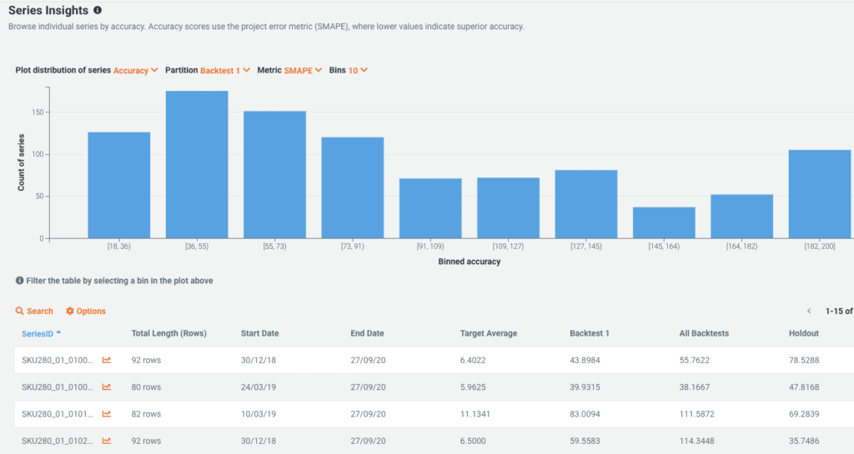Open chart for first SKU280_01_0100 row

pyautogui.click(x=107, y=360)
